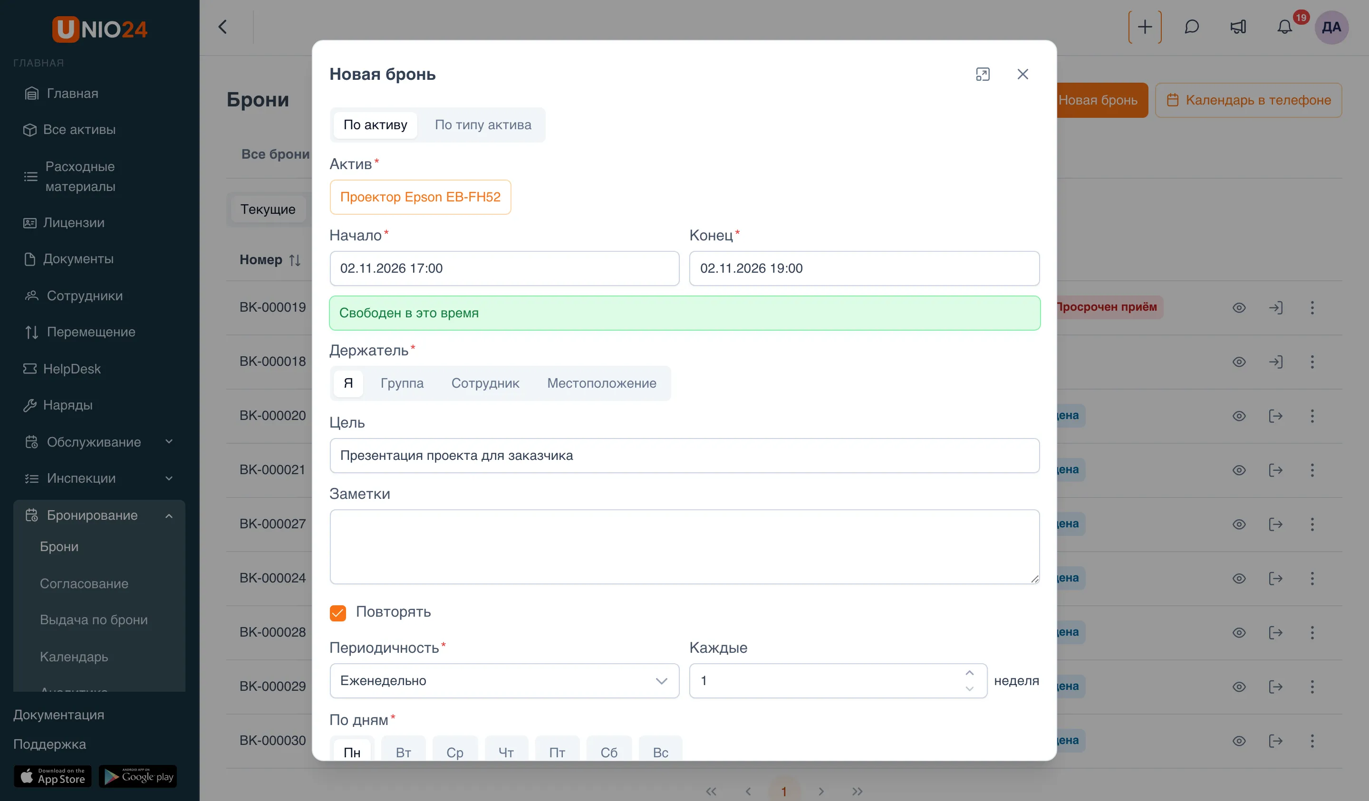Viewport: 1369px width, 801px height.
Task: Expand the Обслуживание sidebar section
Action: 99,442
